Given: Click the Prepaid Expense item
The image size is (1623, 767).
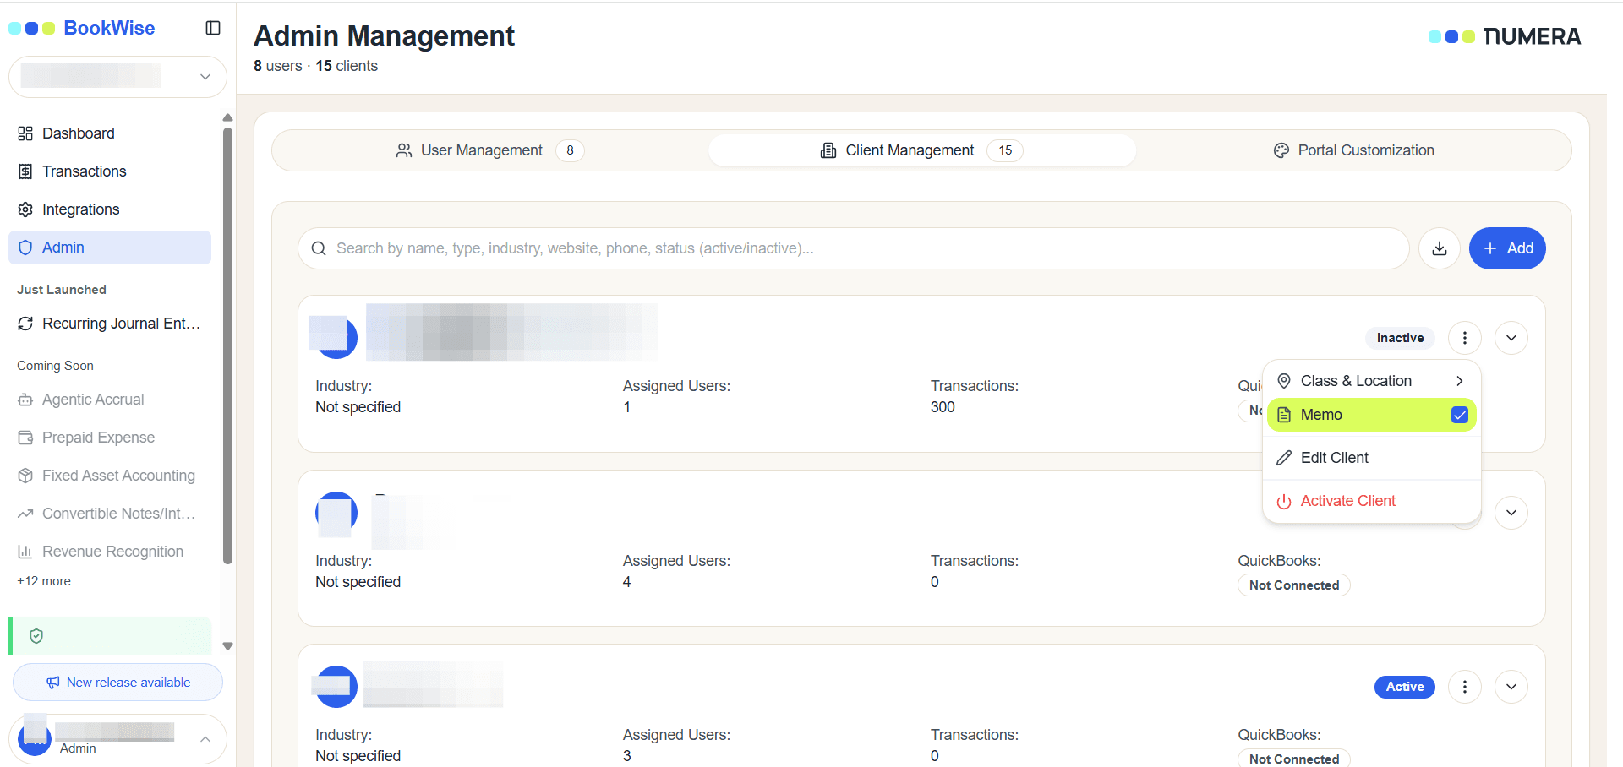Looking at the screenshot, I should pos(110,438).
